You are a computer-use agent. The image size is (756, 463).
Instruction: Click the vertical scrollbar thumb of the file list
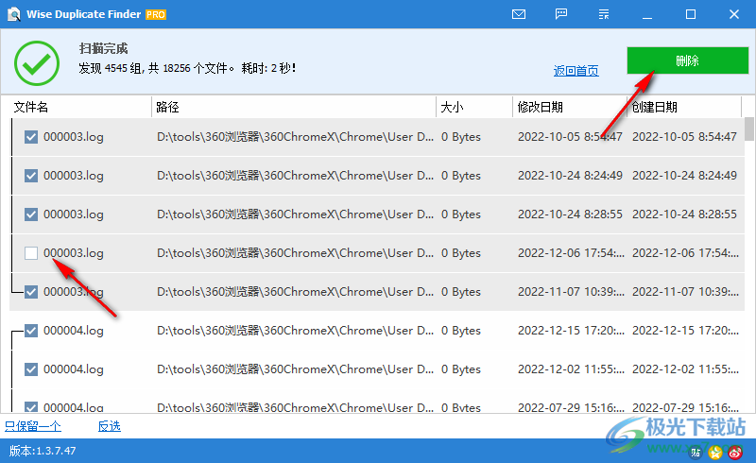[x=748, y=129]
